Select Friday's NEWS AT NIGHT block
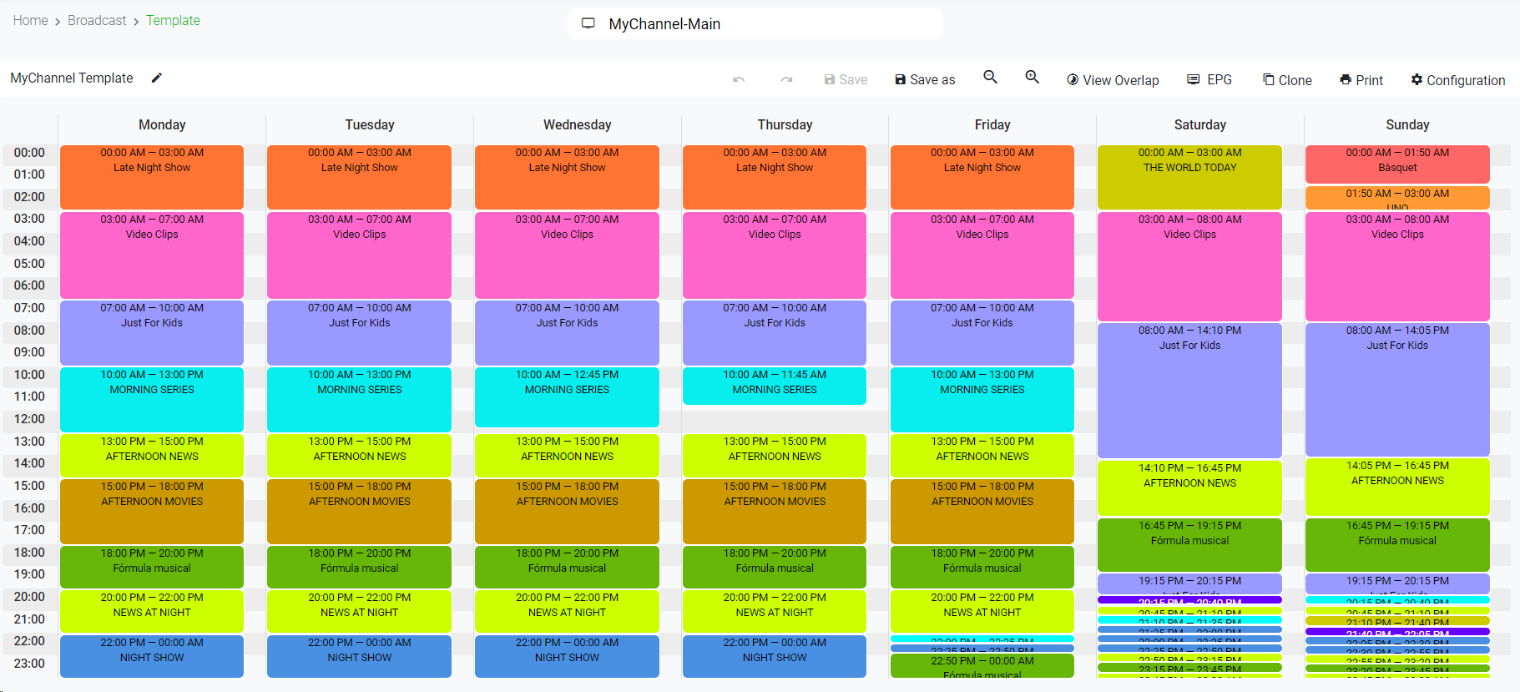 (982, 612)
